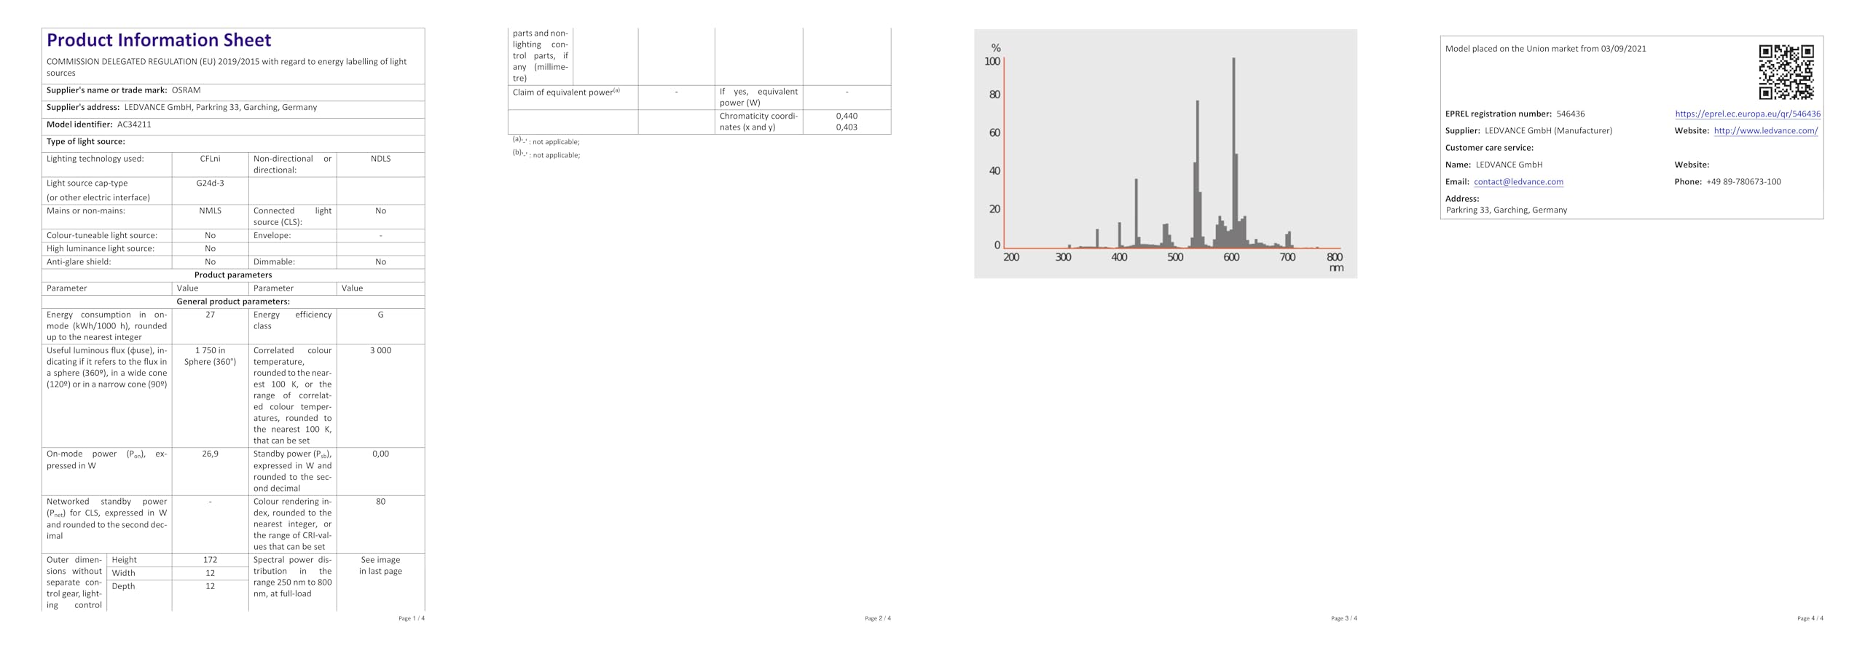
Task: Click the "100" label on the chart's percent axis
Action: [992, 61]
